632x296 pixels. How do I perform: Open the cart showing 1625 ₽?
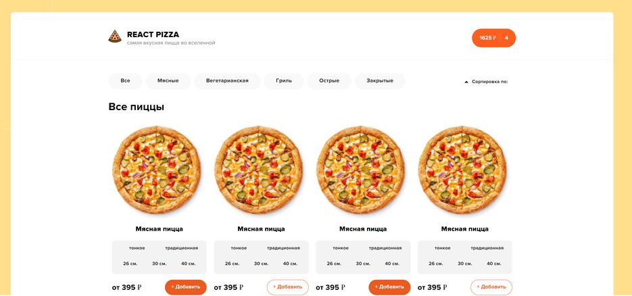(x=493, y=38)
